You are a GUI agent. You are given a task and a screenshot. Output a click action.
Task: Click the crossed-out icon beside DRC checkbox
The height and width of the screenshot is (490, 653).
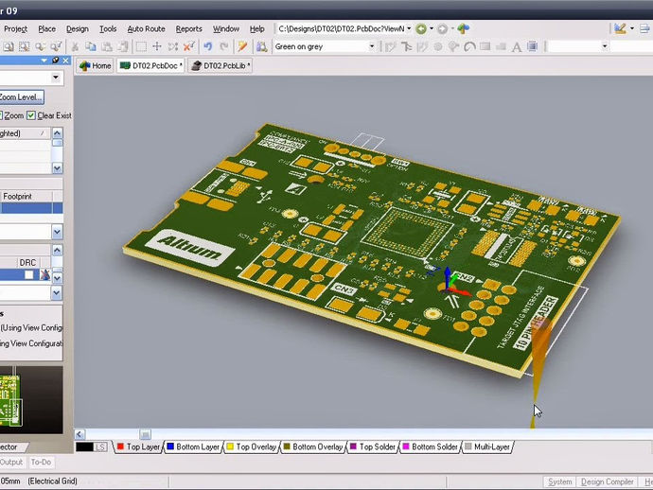pyautogui.click(x=45, y=274)
